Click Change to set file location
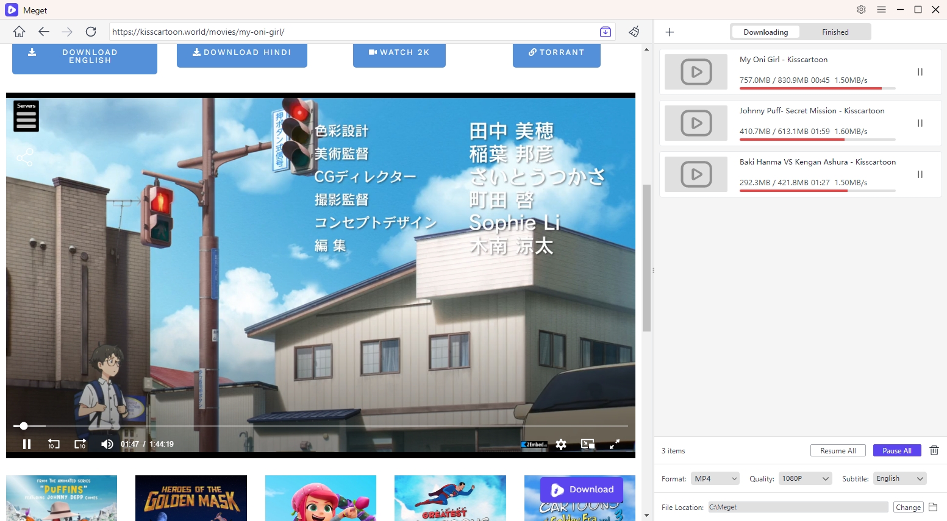 pos(908,507)
